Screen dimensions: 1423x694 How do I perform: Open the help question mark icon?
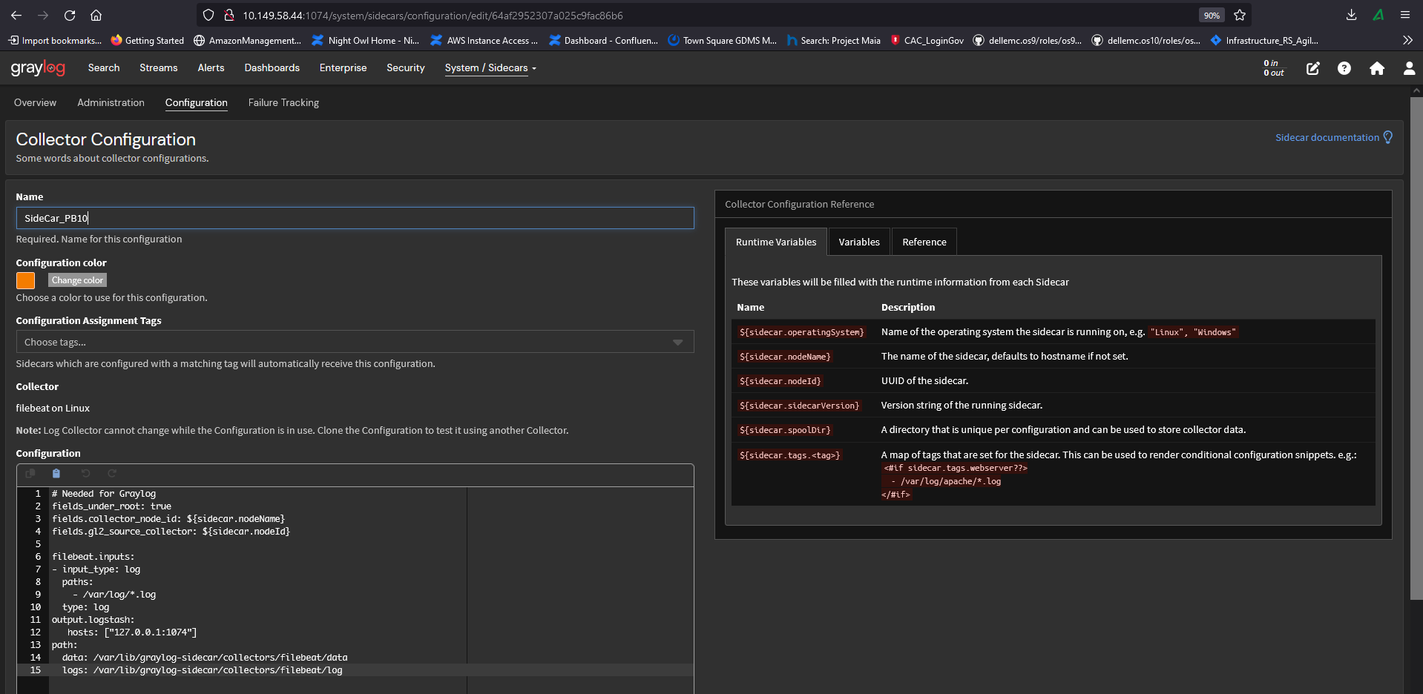[1344, 68]
